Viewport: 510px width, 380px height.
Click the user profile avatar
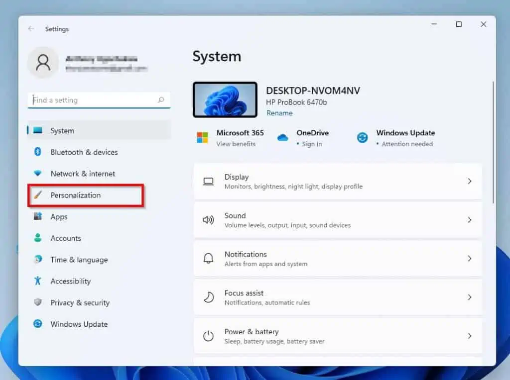[43, 63]
